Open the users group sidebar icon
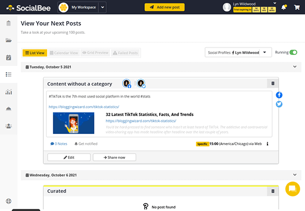Screen dimensions: 305x211 (8, 126)
